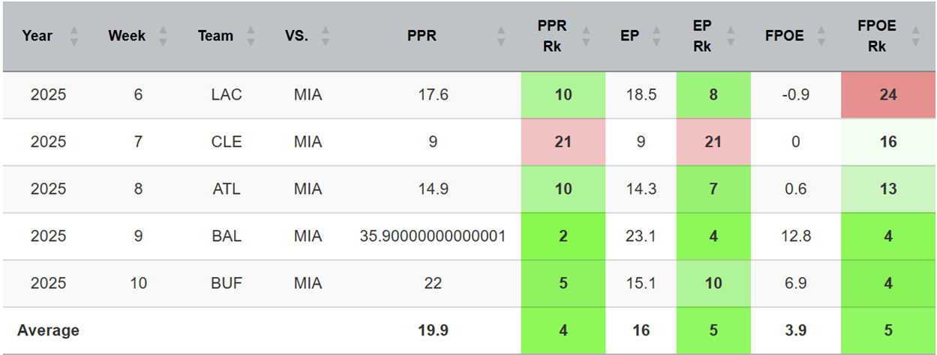This screenshot has height=355, width=937.
Task: Select the BAL team cell
Action: pos(226,236)
